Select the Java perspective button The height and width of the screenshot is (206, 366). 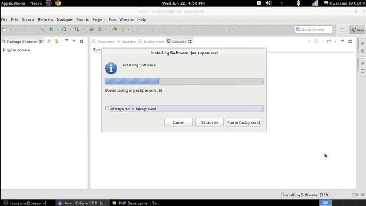[357, 30]
